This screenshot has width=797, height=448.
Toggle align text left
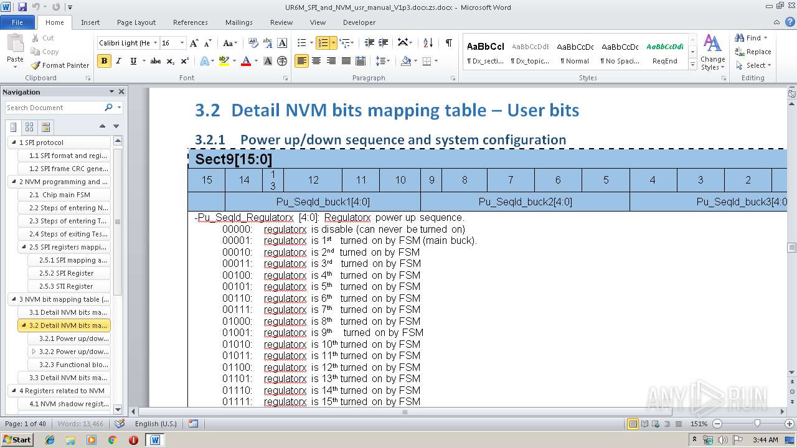tap(302, 61)
